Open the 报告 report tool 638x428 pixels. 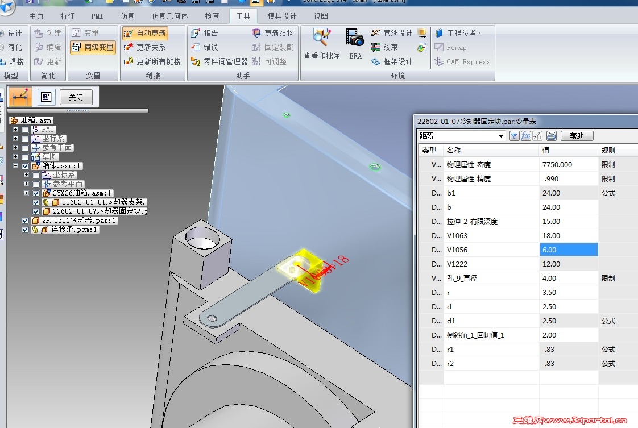coord(205,33)
